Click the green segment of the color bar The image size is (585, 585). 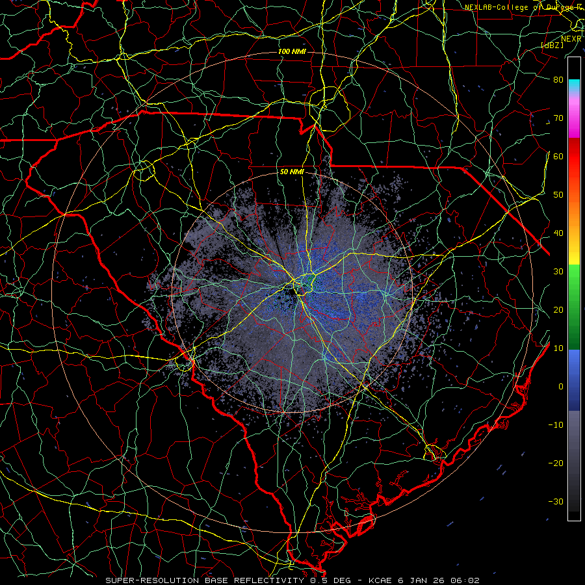coord(574,307)
